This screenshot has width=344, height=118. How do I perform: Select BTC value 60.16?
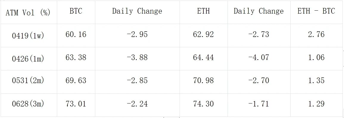[76, 35]
